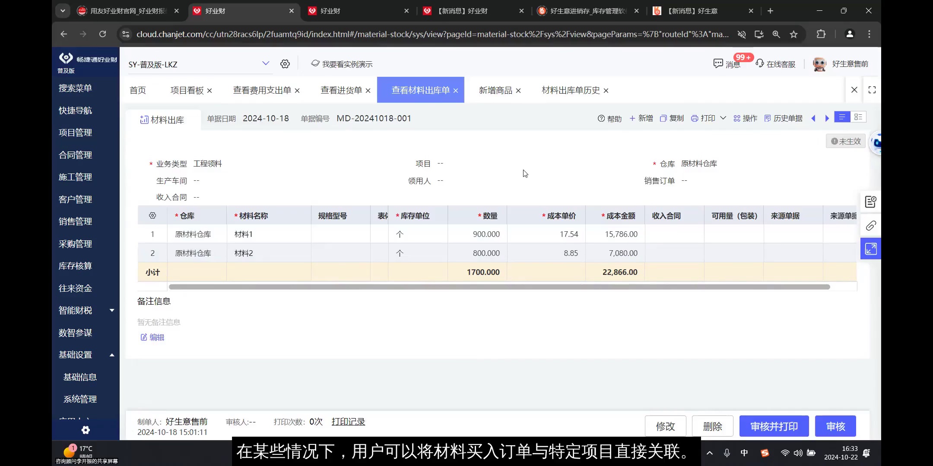The width and height of the screenshot is (933, 466).
Task: Open 库存核算 in the sidebar
Action: pyautogui.click(x=75, y=266)
